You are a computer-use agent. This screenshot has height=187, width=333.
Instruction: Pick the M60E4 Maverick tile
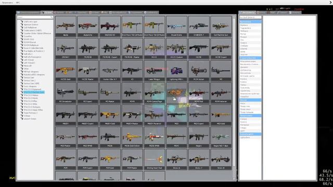click(x=155, y=115)
